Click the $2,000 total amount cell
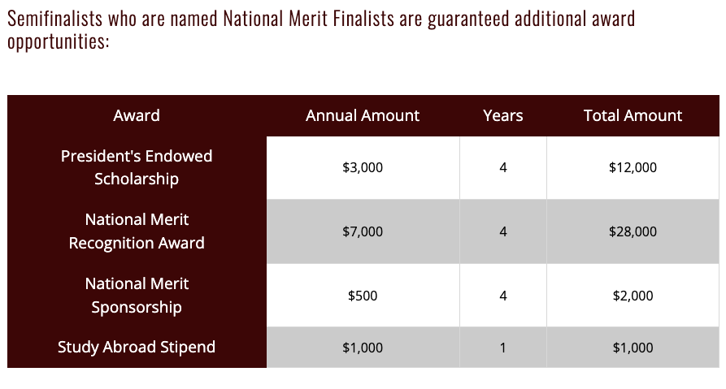 pos(633,295)
